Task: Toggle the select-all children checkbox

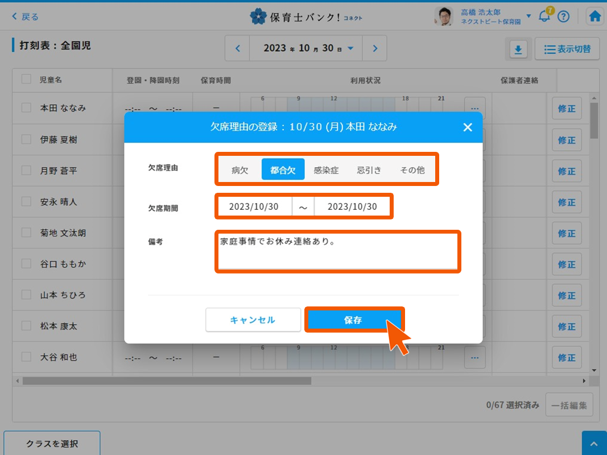Action: (26, 80)
